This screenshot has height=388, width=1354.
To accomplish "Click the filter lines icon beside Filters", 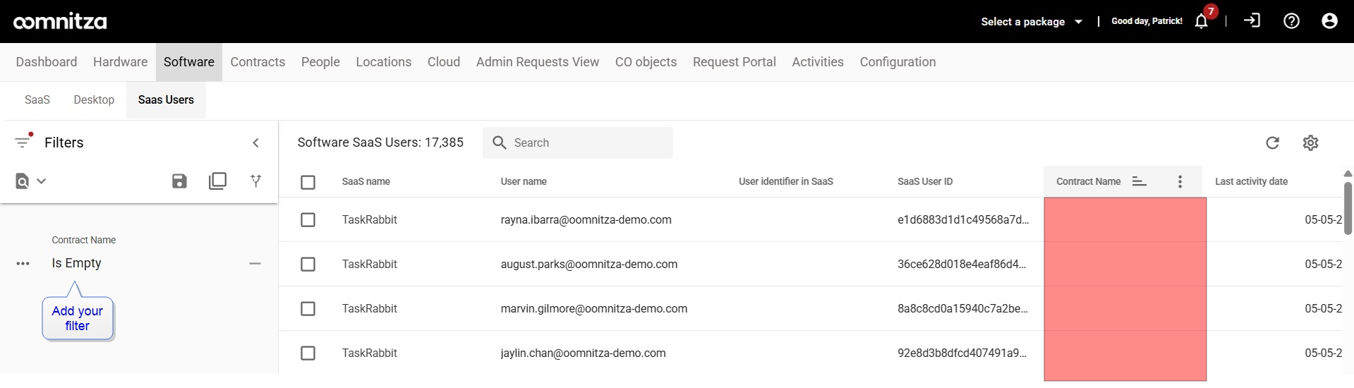I will (23, 142).
